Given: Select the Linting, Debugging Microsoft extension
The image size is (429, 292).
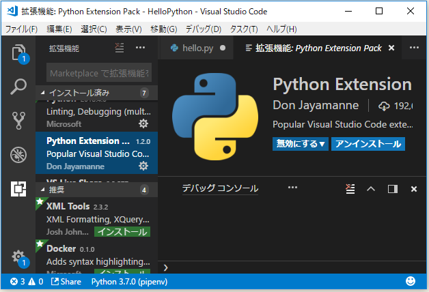Looking at the screenshot, I should pos(96,117).
